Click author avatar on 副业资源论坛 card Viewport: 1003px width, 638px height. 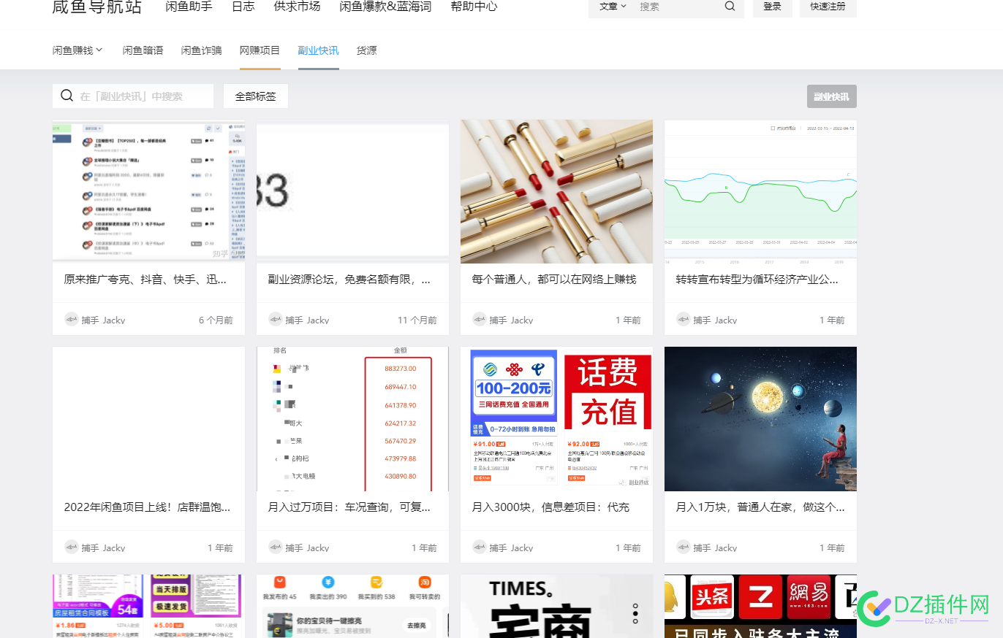click(275, 320)
